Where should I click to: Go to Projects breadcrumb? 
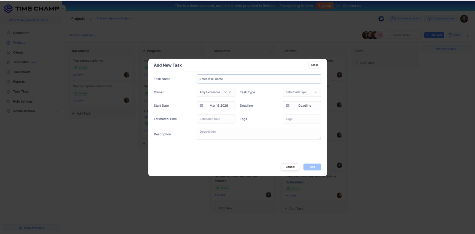[78, 18]
